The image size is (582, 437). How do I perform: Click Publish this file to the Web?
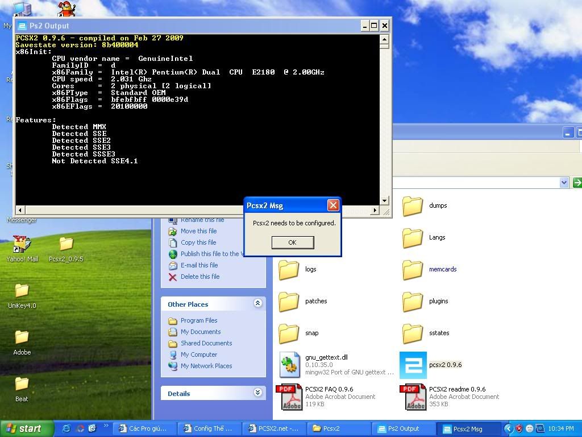pos(212,254)
